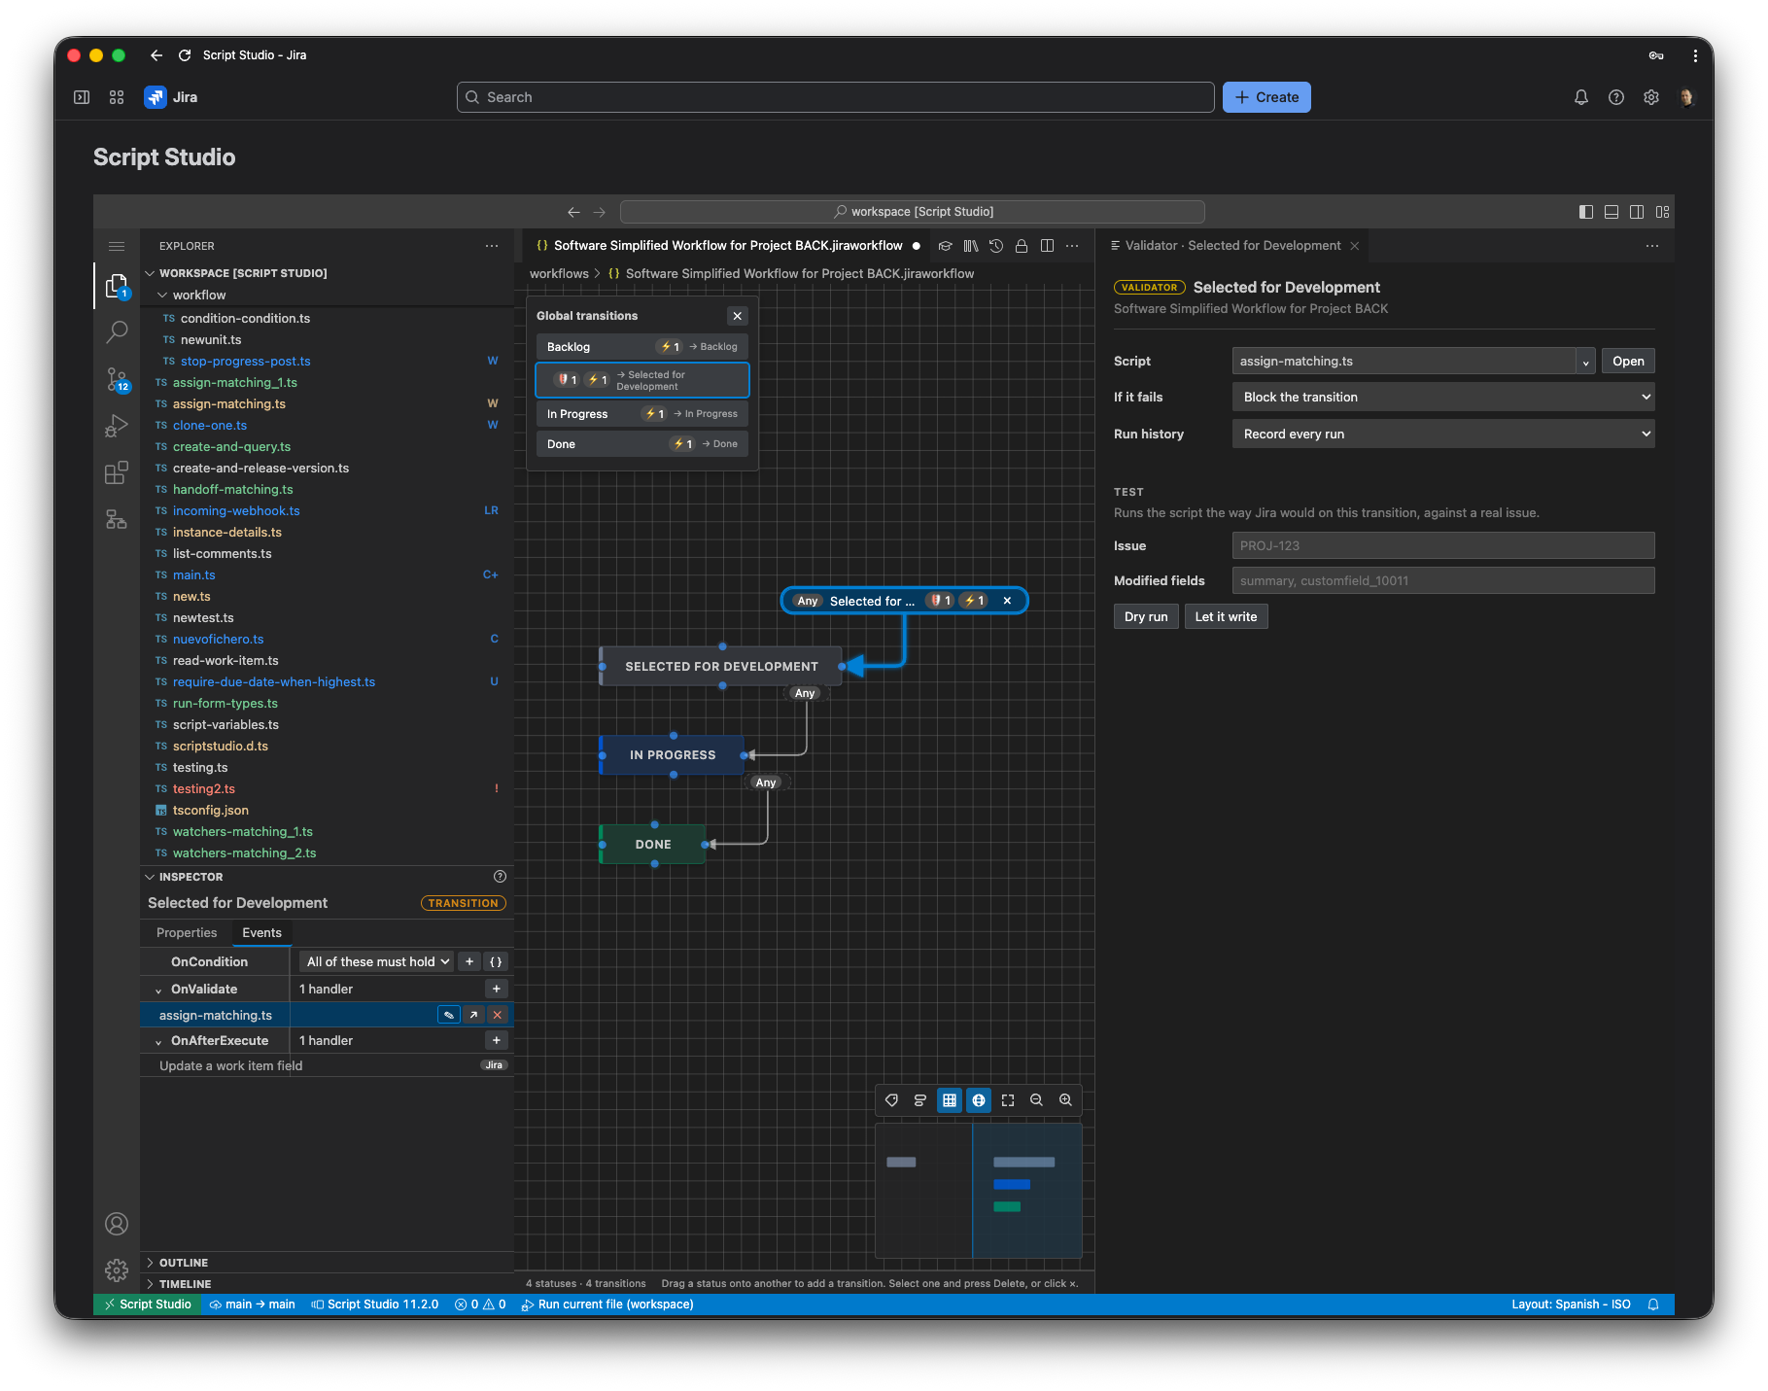Viewport: 1768px width, 1391px height.
Task: Remove assign-matching.ts handler with red X
Action: click(x=498, y=1015)
